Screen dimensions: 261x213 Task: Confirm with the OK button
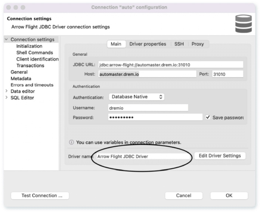229,196
